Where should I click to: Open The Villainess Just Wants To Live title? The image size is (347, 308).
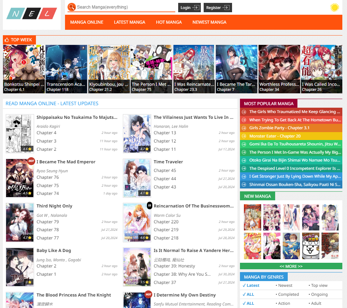pyautogui.click(x=193, y=117)
